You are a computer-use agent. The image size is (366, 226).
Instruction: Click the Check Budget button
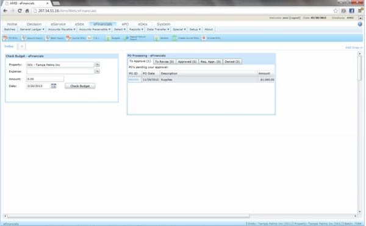click(80, 86)
